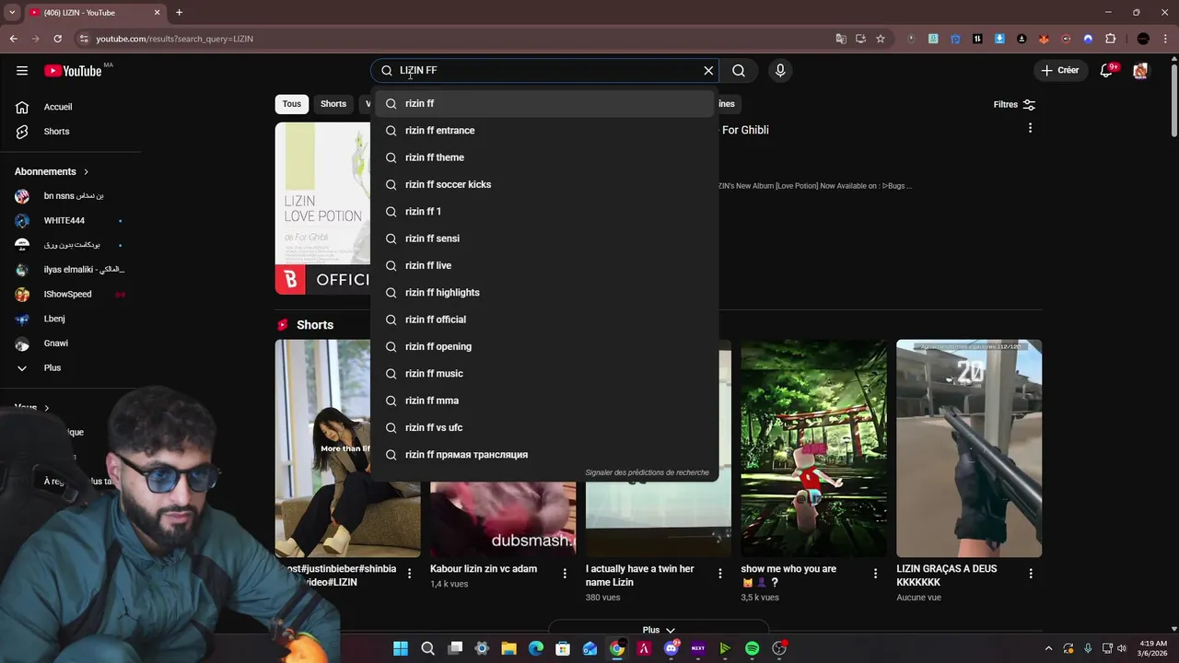
Task: Open the IShowSpeed channel subscription
Action: tap(70, 295)
